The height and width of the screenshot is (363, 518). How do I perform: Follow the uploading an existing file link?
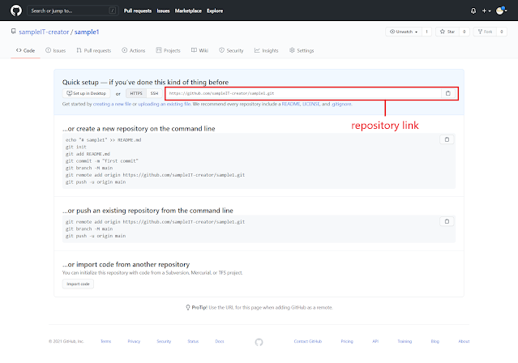(x=165, y=104)
